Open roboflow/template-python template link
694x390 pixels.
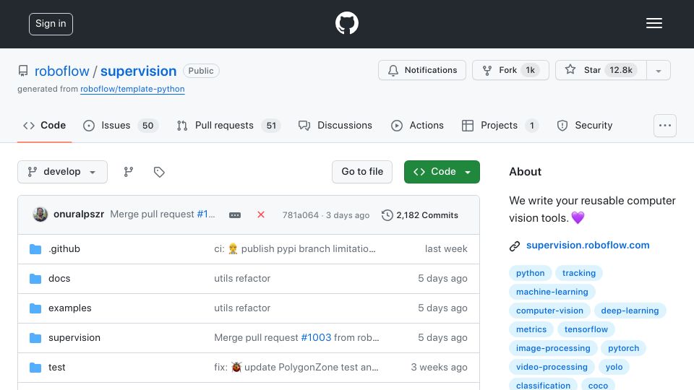pos(132,89)
